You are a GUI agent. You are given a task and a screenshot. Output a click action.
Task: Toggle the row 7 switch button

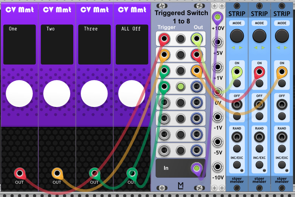click(x=181, y=134)
